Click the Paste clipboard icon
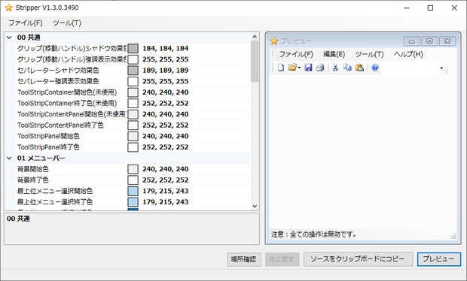 (360, 68)
